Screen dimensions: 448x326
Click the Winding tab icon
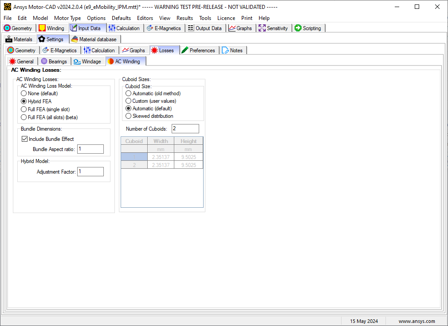tap(42, 28)
